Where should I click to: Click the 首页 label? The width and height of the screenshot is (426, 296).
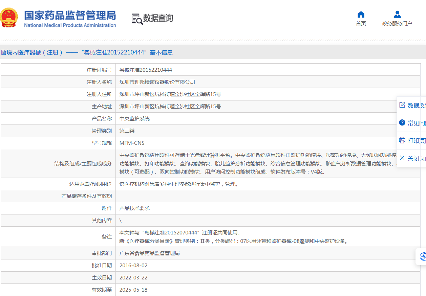coord(361,24)
